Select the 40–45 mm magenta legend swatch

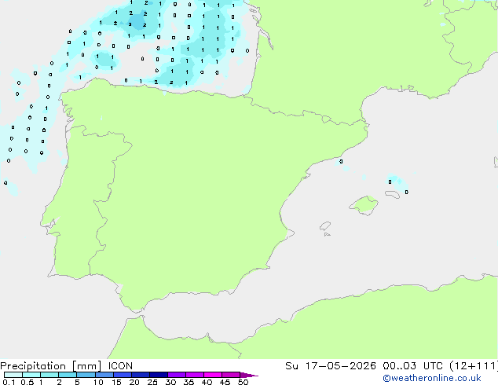pyautogui.click(x=213, y=375)
